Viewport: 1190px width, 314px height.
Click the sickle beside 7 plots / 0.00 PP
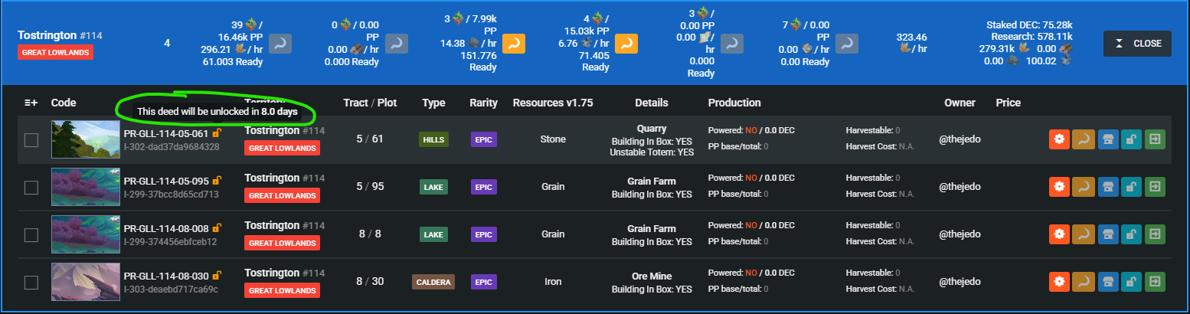tap(846, 44)
